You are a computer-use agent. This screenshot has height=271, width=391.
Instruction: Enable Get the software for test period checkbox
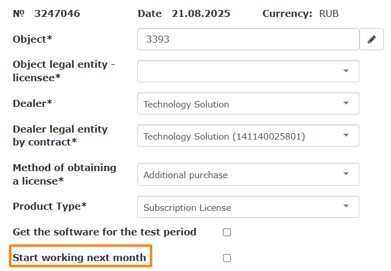[227, 232]
